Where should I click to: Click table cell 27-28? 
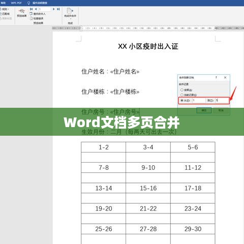148,229
